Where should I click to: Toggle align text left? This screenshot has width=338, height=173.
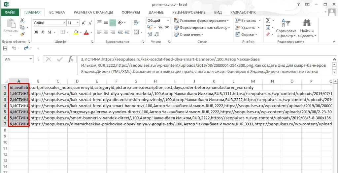tap(99, 32)
